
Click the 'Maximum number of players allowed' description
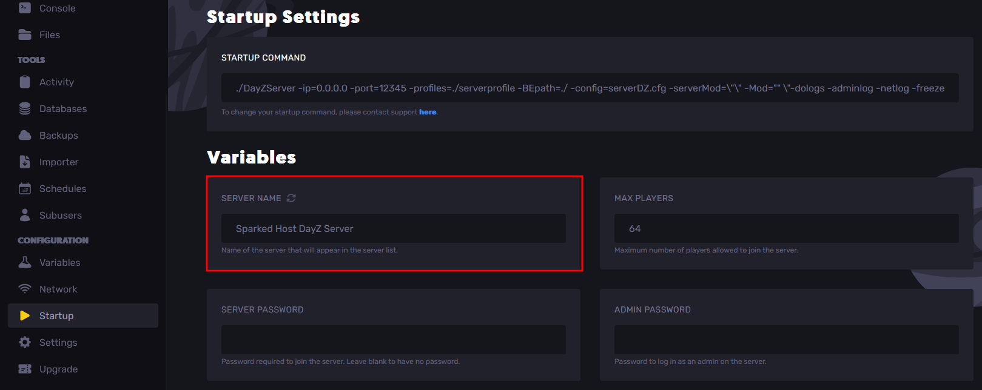(x=706, y=250)
